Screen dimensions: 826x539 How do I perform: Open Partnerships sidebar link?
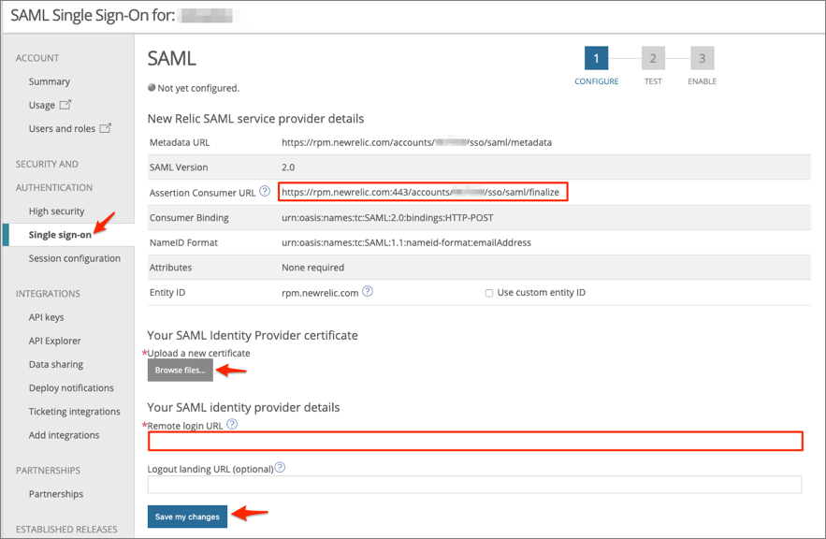[56, 494]
